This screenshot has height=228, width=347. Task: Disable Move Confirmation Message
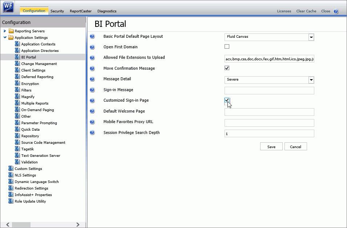point(227,68)
